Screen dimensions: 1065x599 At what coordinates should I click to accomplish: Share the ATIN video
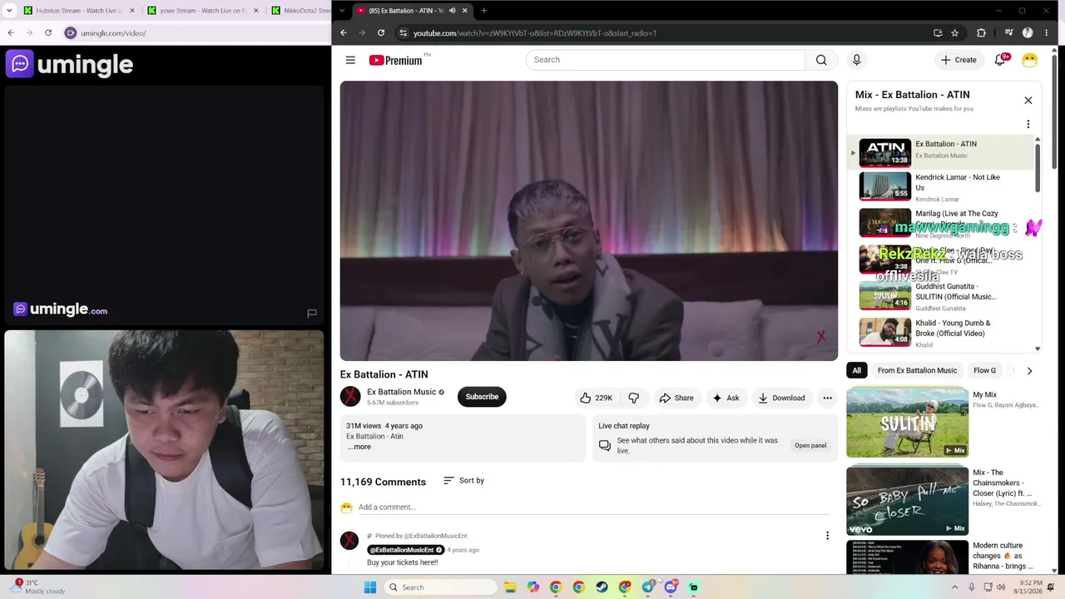676,398
